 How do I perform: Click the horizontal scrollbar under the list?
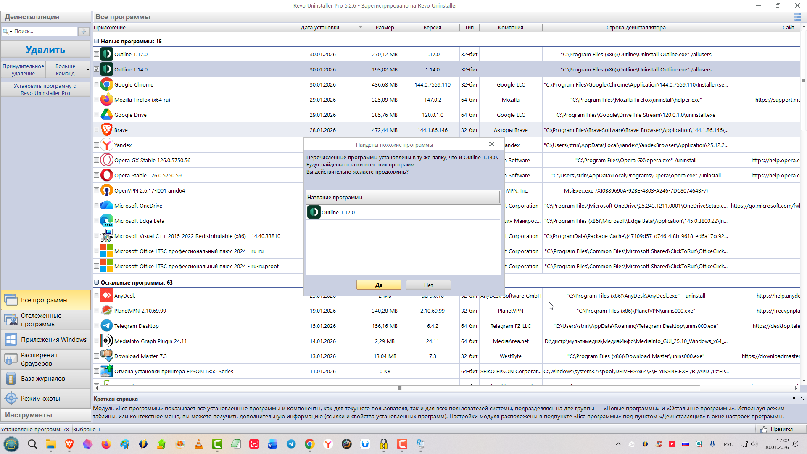(399, 388)
